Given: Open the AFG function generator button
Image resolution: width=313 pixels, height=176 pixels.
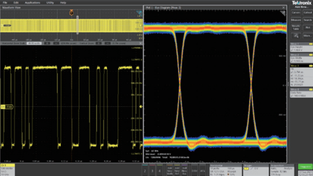Looking at the screenshot, I should (203, 171).
